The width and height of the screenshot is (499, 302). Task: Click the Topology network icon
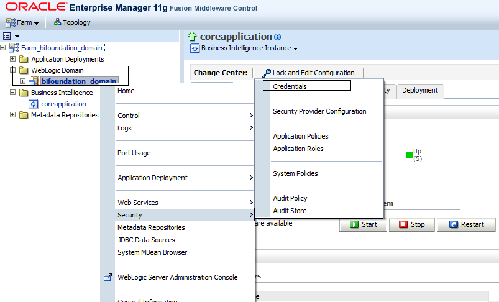click(x=57, y=22)
